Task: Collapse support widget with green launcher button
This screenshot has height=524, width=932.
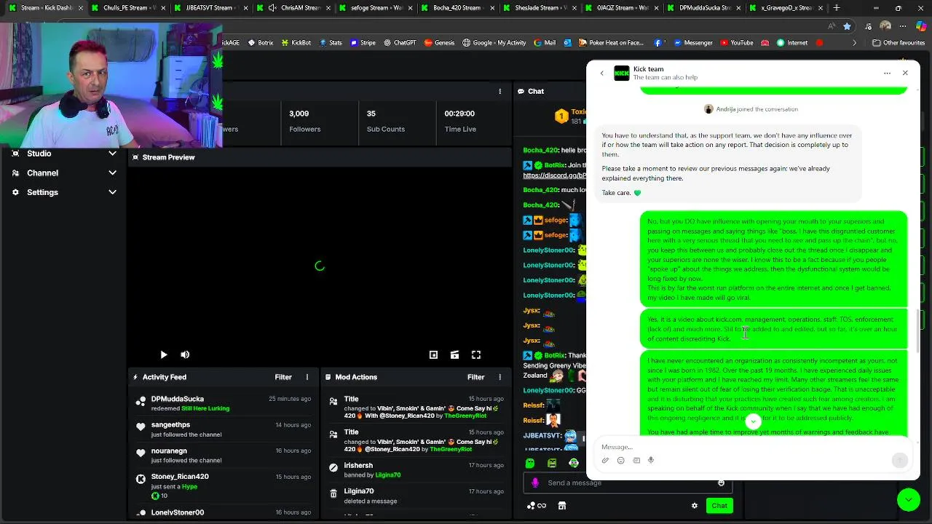Action: [x=909, y=499]
